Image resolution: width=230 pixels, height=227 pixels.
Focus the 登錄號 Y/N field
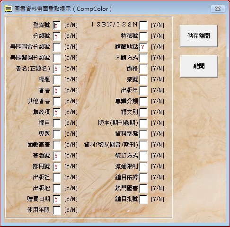(57, 26)
